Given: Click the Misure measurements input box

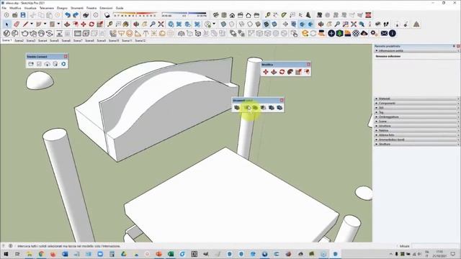Looking at the screenshot, I should pyautogui.click(x=435, y=246).
